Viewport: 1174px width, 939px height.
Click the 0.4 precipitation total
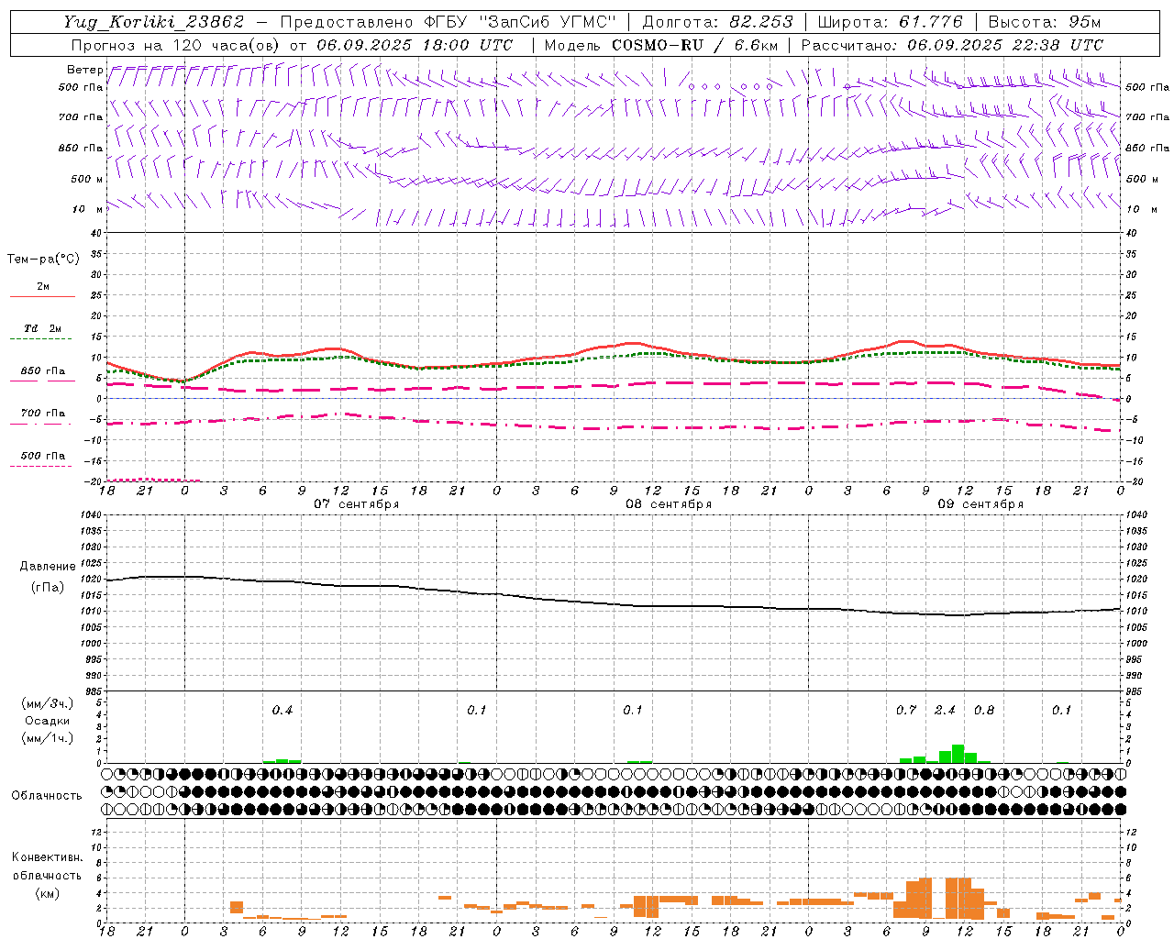pos(282,710)
